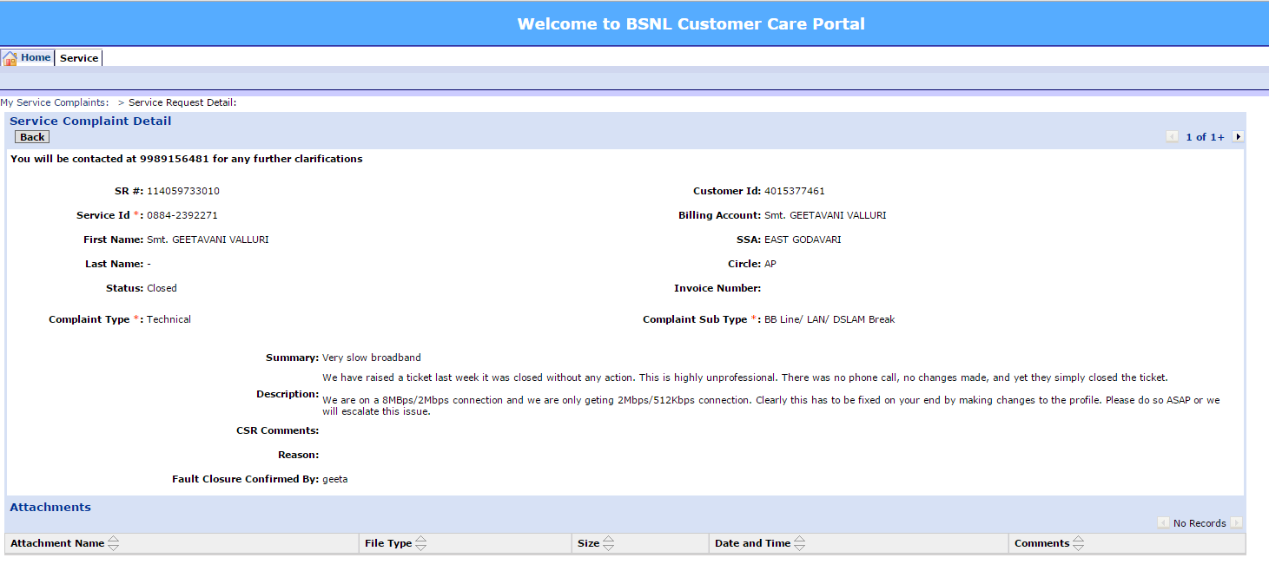Select the Customer Id 4015377461
1269x584 pixels.
coord(795,191)
